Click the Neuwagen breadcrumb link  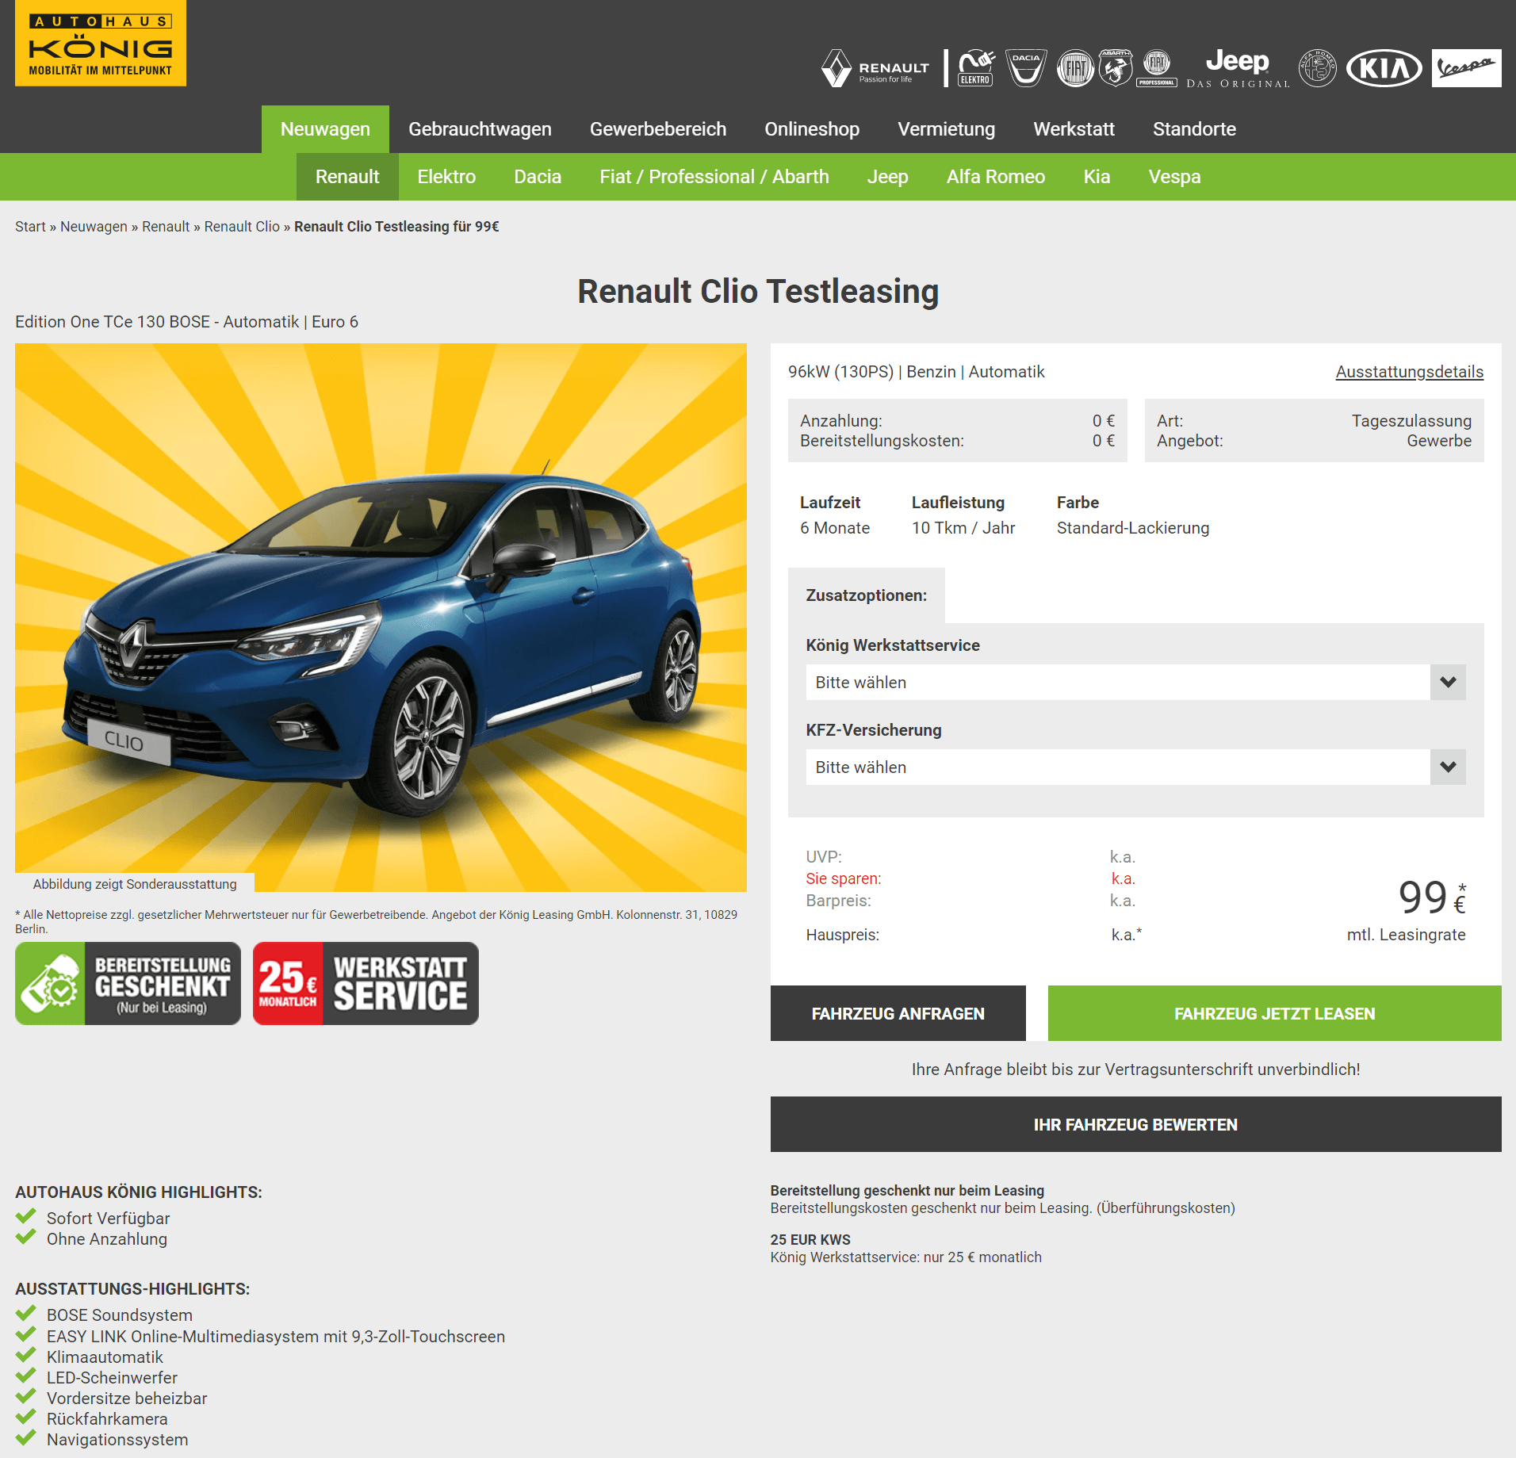[94, 227]
